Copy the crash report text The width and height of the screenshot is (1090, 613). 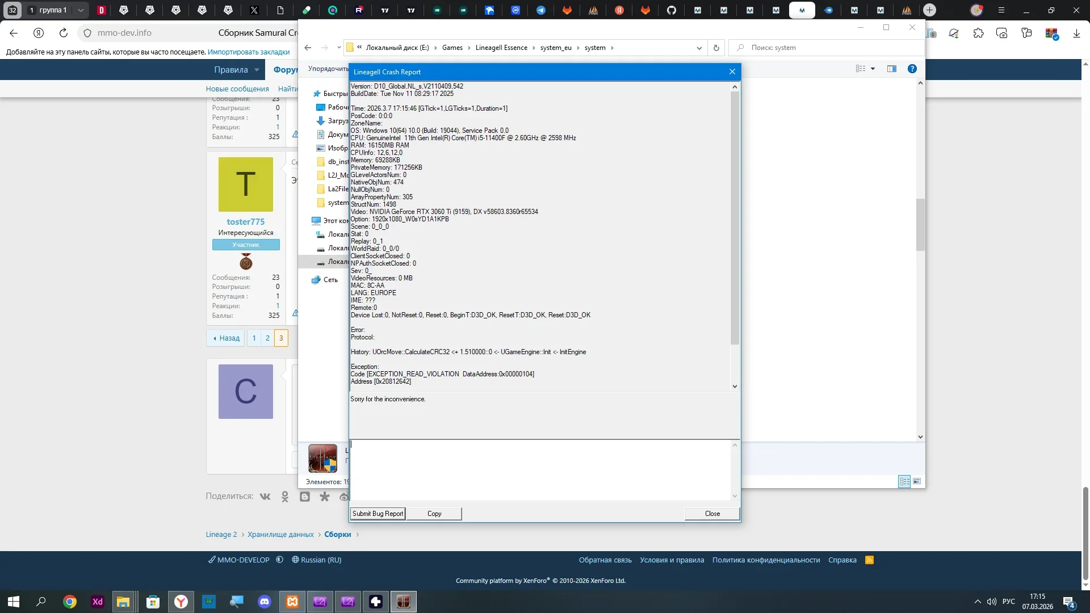tap(434, 514)
